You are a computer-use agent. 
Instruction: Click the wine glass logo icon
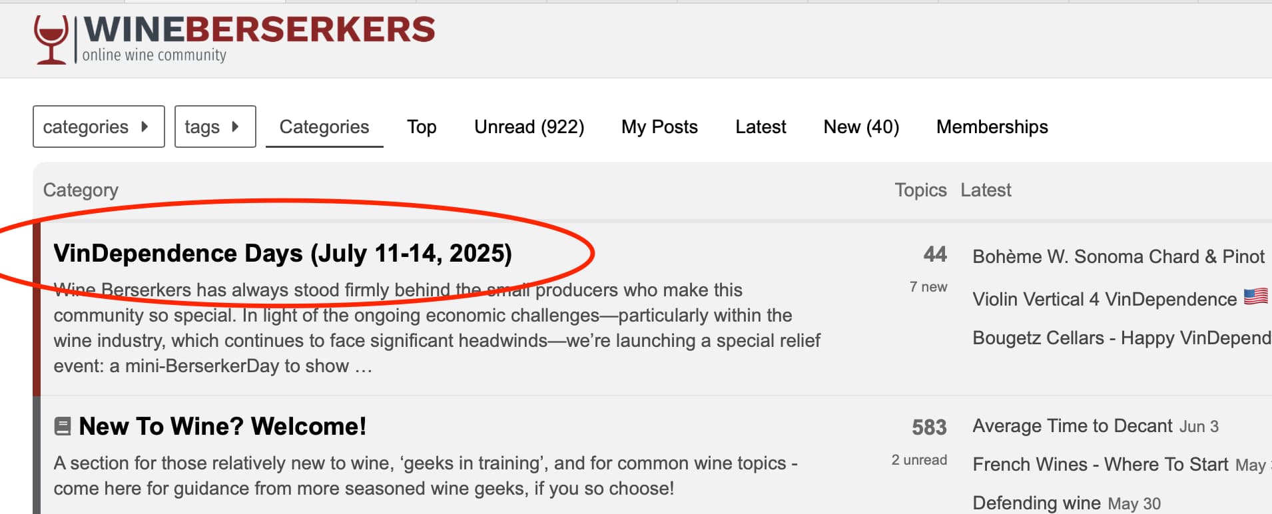51,39
